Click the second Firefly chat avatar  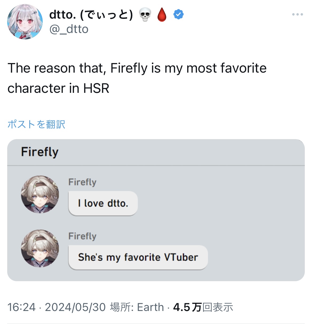(40, 248)
